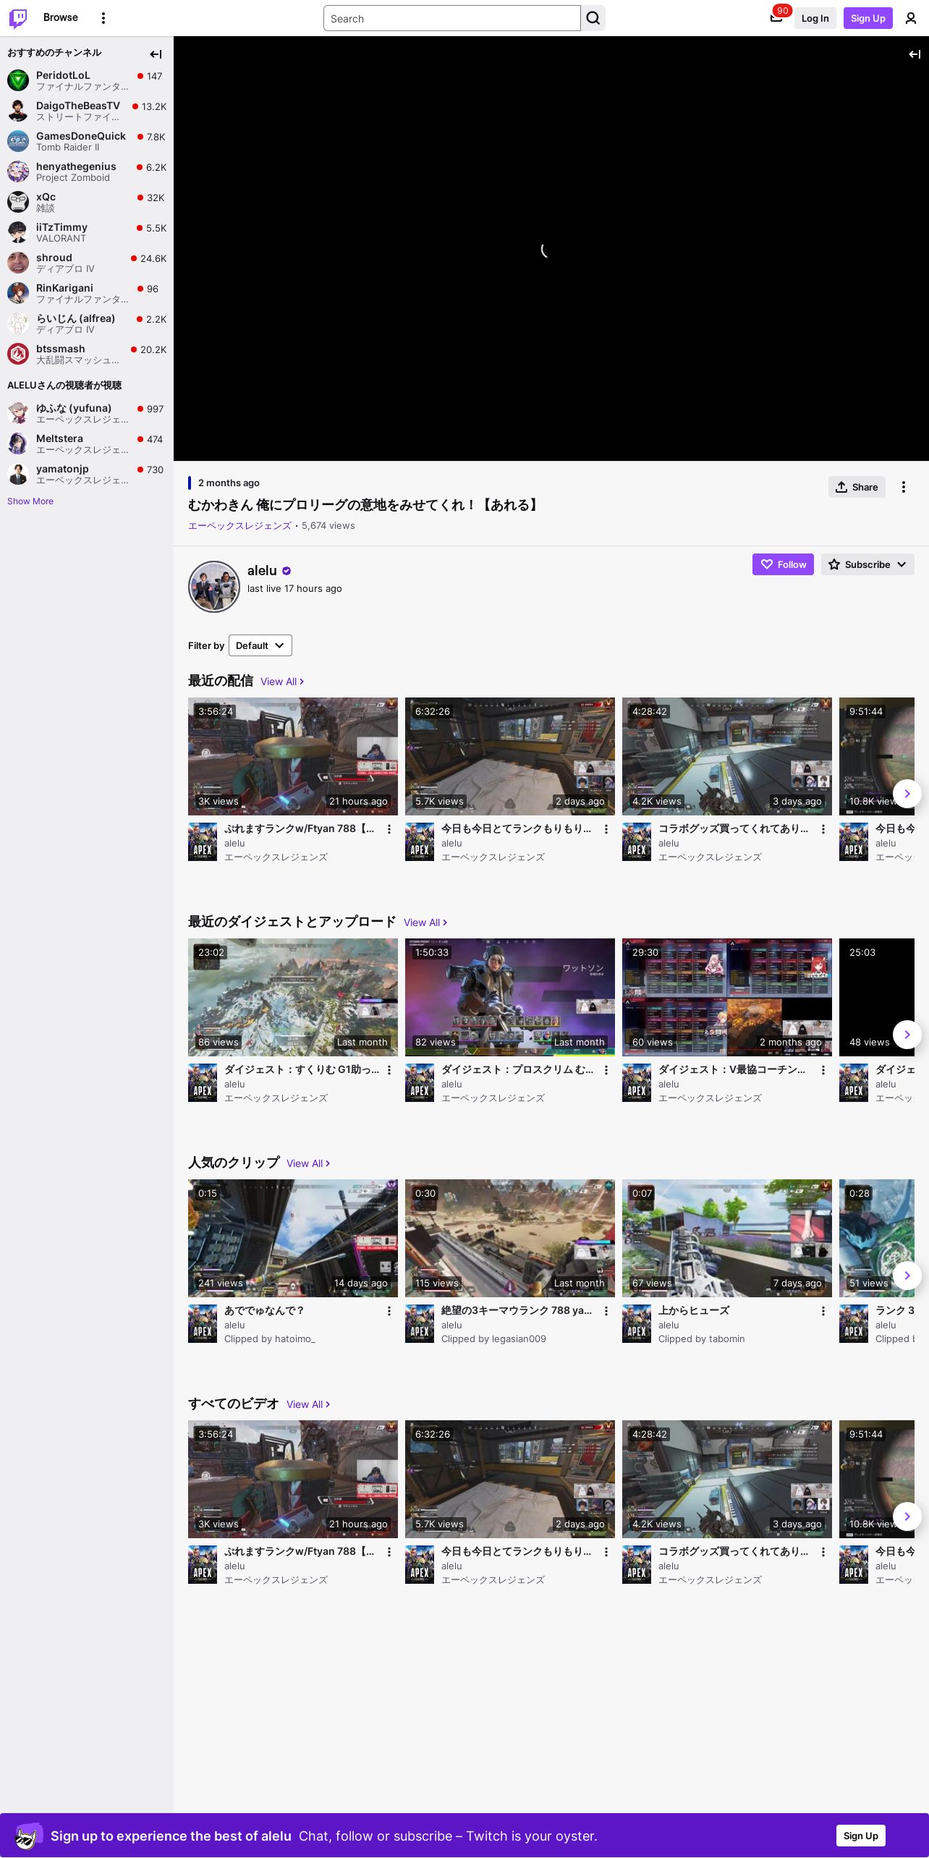Click the xQc channel avatar in sidebar
The width and height of the screenshot is (929, 1858).
(18, 201)
